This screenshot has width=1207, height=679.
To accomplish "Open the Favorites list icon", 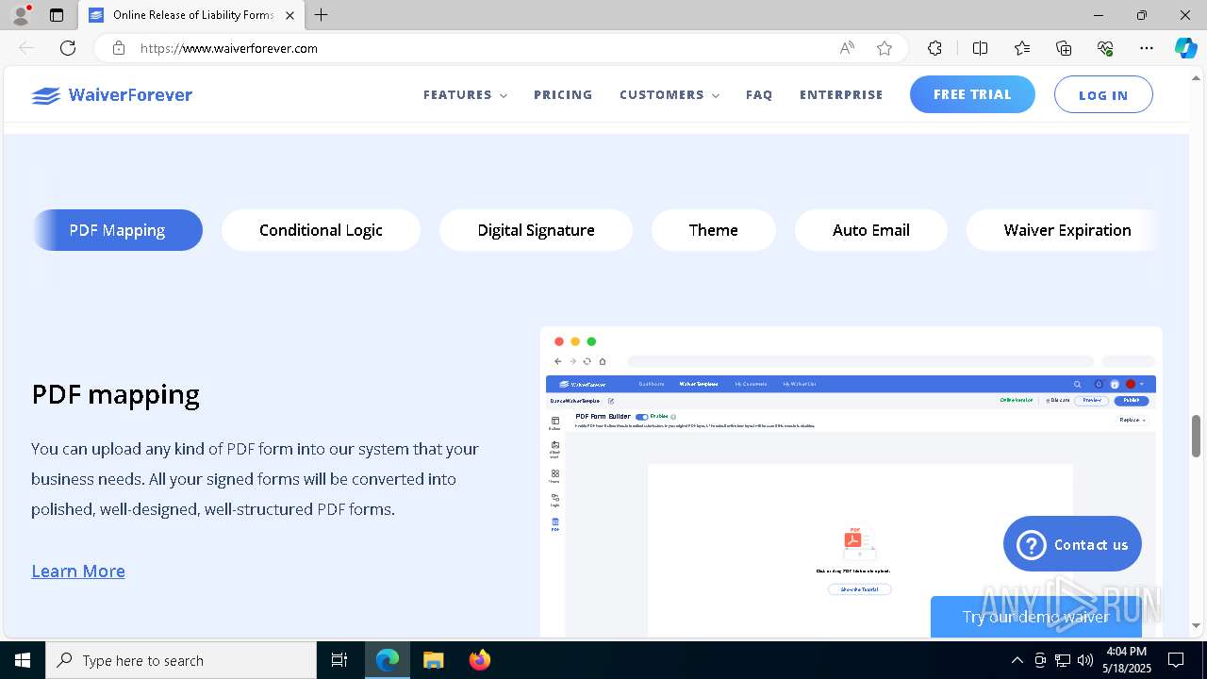I will pos(1022,48).
